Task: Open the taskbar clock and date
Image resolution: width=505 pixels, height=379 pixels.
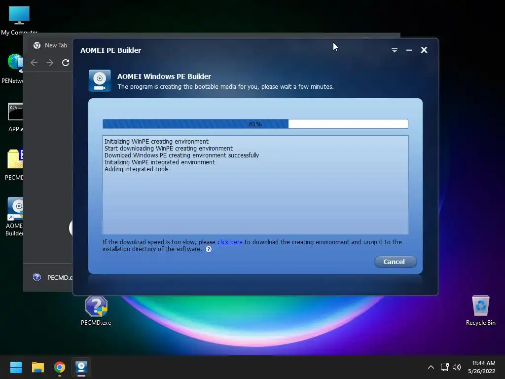Action: click(482, 367)
